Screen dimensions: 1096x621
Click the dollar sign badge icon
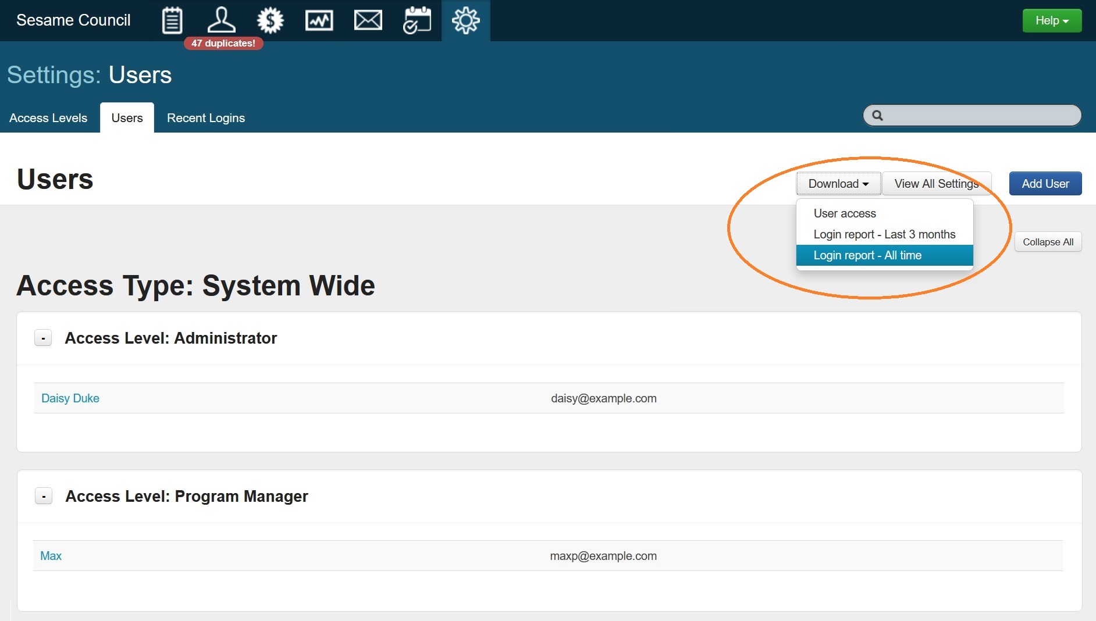pyautogui.click(x=270, y=21)
